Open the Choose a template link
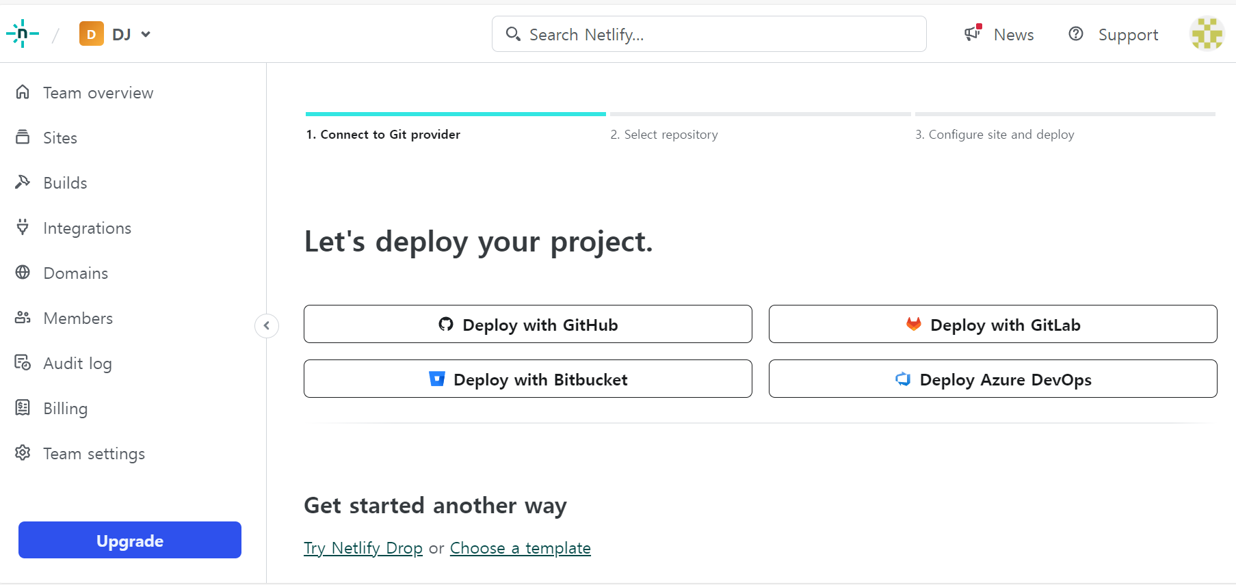Image resolution: width=1236 pixels, height=585 pixels. (x=521, y=548)
